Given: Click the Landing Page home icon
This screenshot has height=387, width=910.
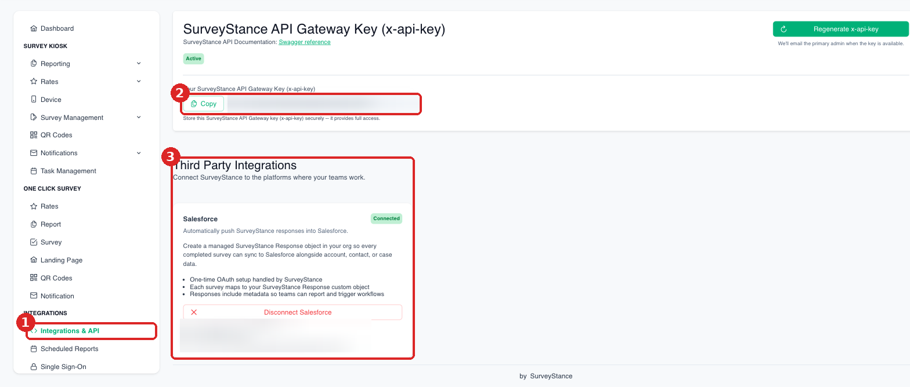Looking at the screenshot, I should (34, 260).
